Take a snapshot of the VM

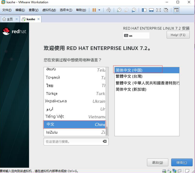tap(119, 10)
